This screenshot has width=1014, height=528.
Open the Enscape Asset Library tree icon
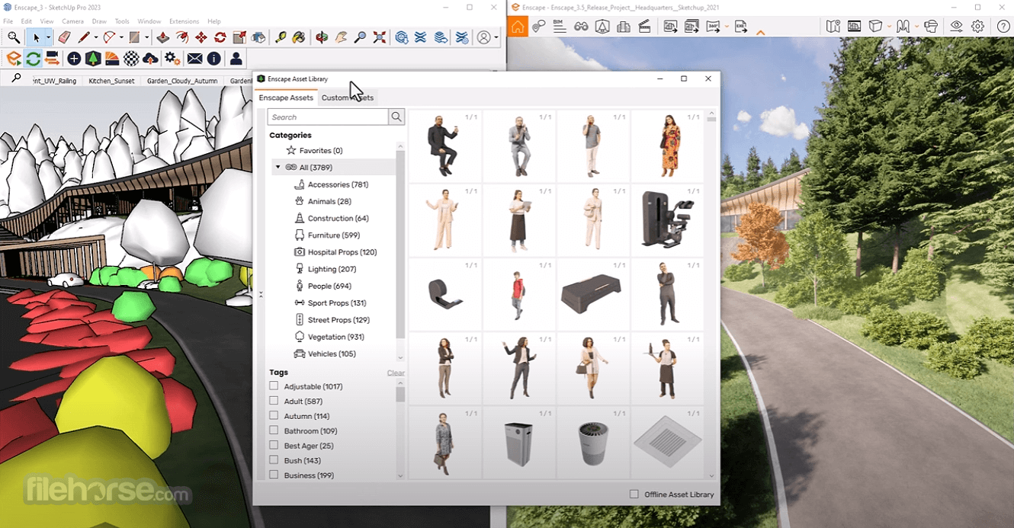tap(92, 59)
